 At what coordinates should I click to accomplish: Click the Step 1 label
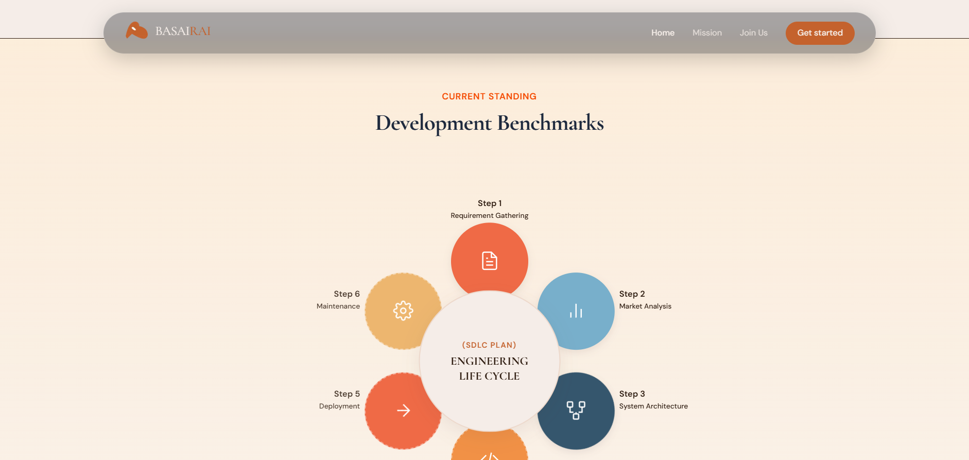pyautogui.click(x=490, y=203)
